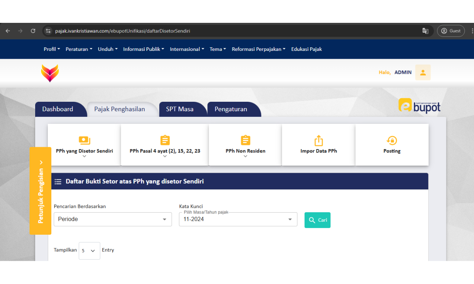474x284 pixels.
Task: Click the browser translate page icon
Action: (425, 31)
